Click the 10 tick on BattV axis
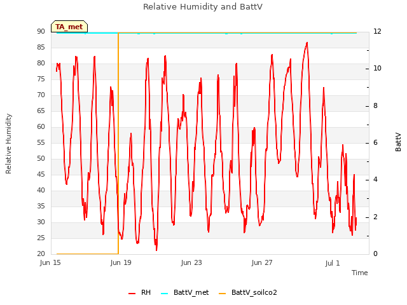This screenshot has width=407, height=305. click(x=377, y=69)
